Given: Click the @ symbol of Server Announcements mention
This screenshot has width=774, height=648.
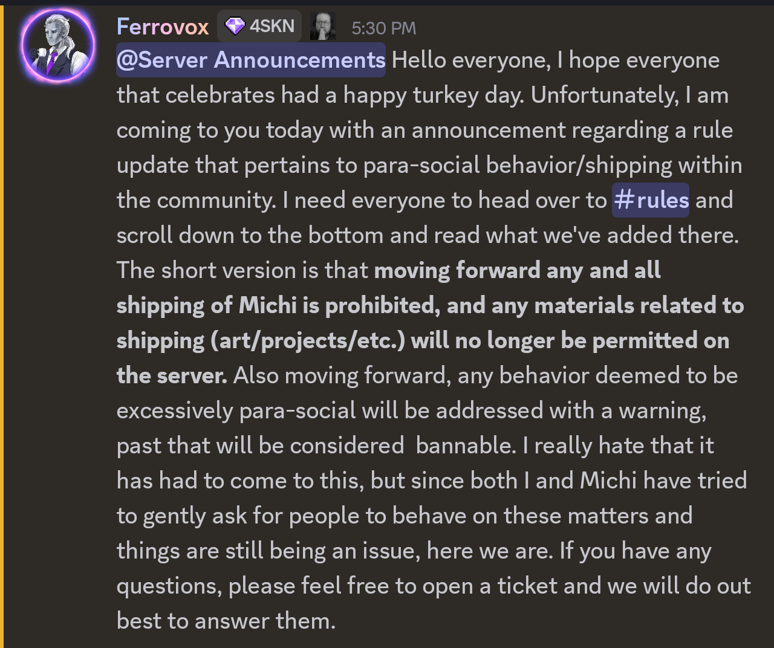Looking at the screenshot, I should pyautogui.click(x=126, y=60).
